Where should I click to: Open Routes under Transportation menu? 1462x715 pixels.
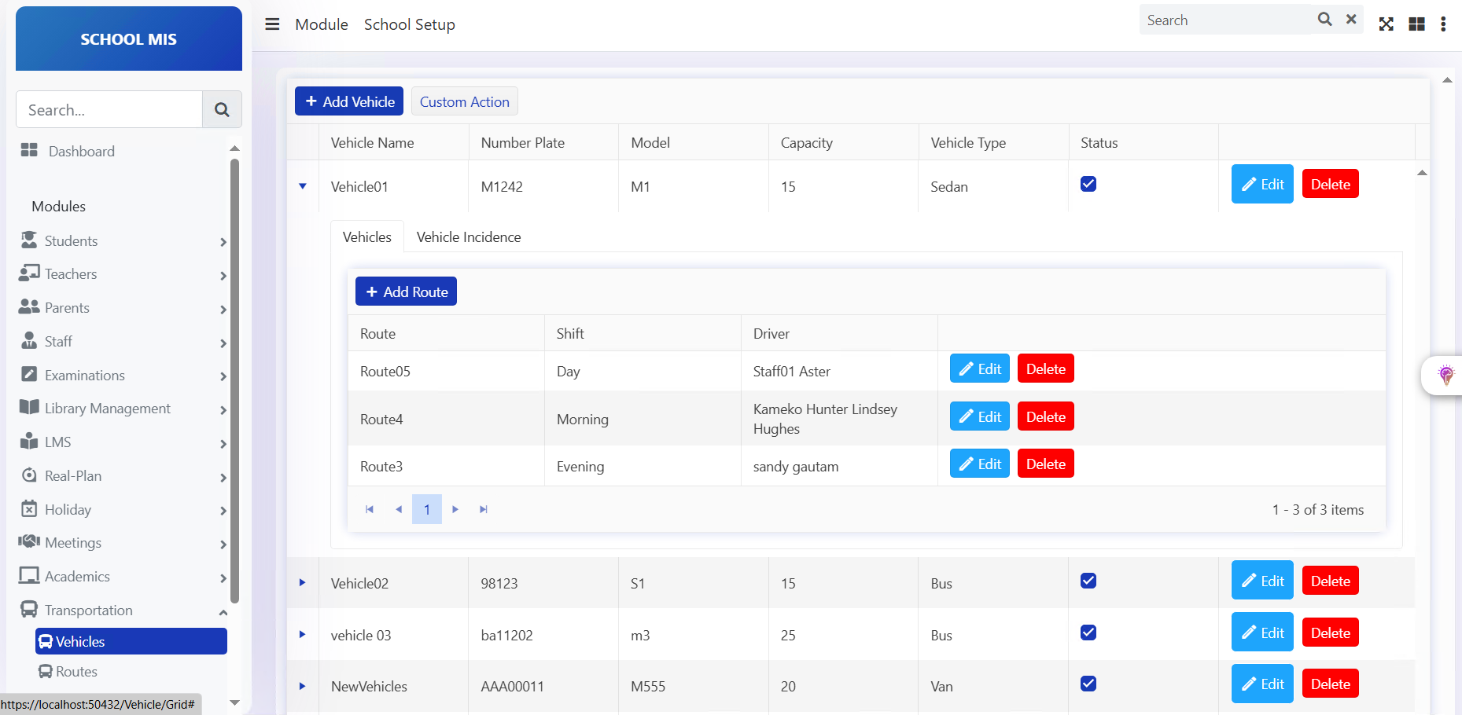76,672
